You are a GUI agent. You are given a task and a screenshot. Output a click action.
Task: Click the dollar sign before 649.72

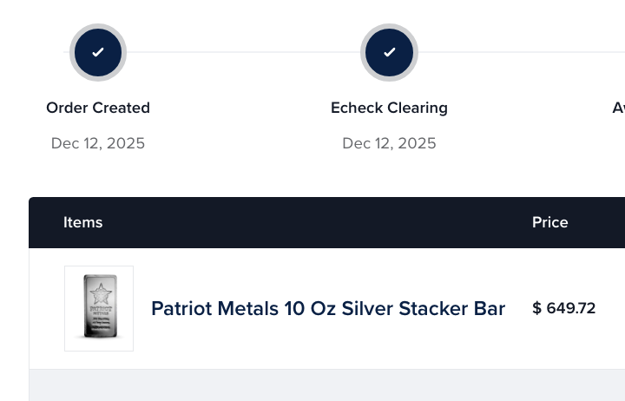click(x=537, y=308)
